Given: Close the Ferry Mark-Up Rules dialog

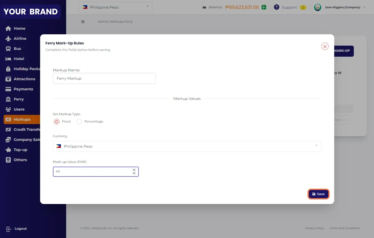Looking at the screenshot, I should click(325, 46).
